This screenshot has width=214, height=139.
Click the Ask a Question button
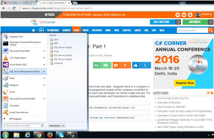click(165, 22)
